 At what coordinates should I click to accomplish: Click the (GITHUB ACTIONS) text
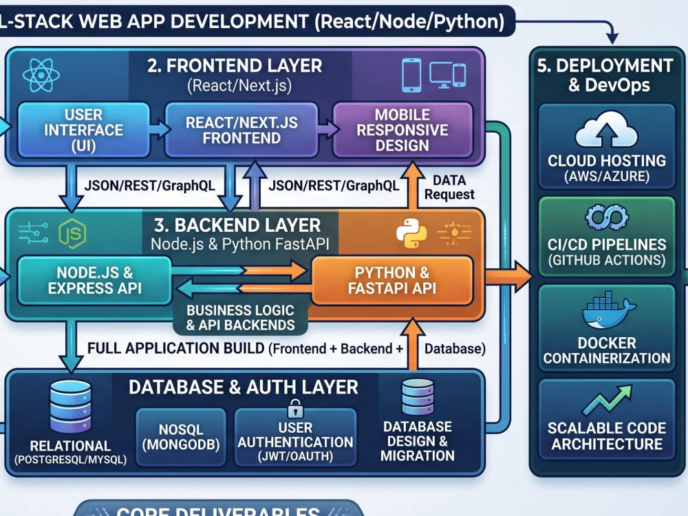click(x=607, y=260)
